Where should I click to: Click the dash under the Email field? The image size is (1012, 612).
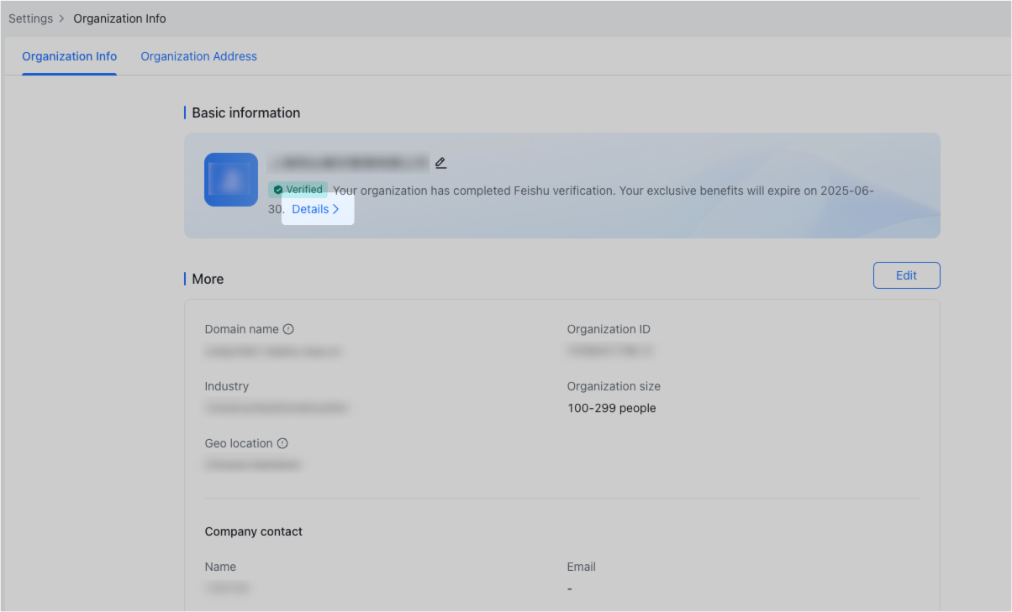tap(569, 588)
